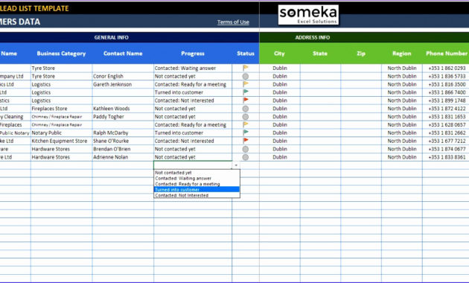
Task: Select the State column header
Action: 320,54
